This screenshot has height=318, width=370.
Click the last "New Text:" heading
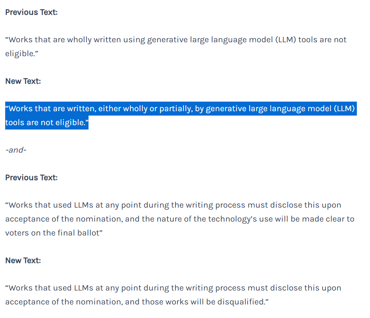click(23, 261)
